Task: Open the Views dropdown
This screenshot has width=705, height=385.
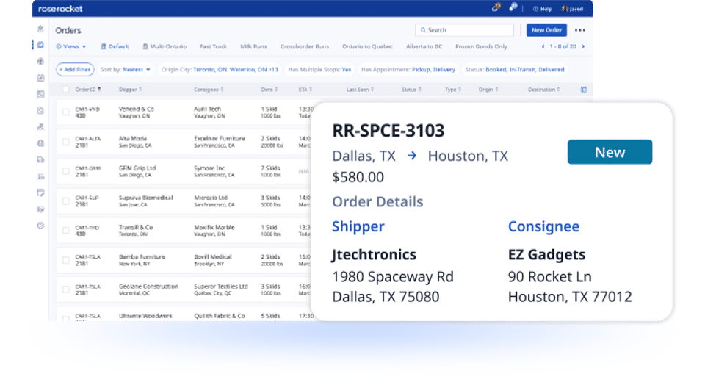Action: point(71,46)
